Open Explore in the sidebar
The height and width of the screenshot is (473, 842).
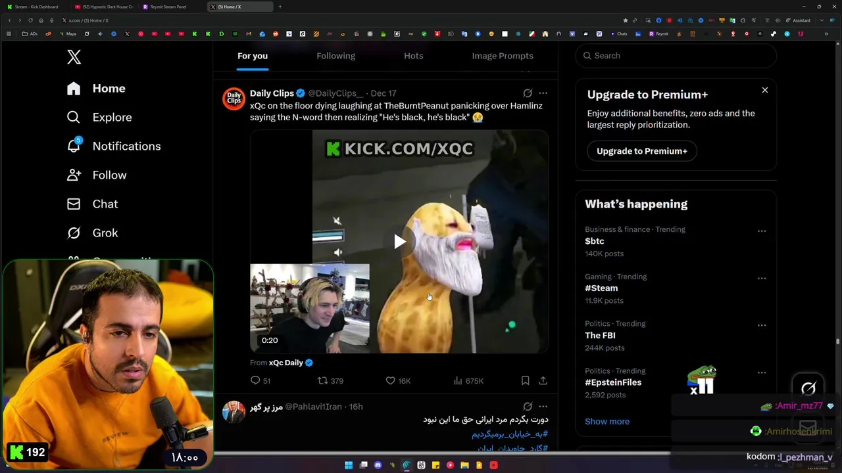click(x=100, y=117)
